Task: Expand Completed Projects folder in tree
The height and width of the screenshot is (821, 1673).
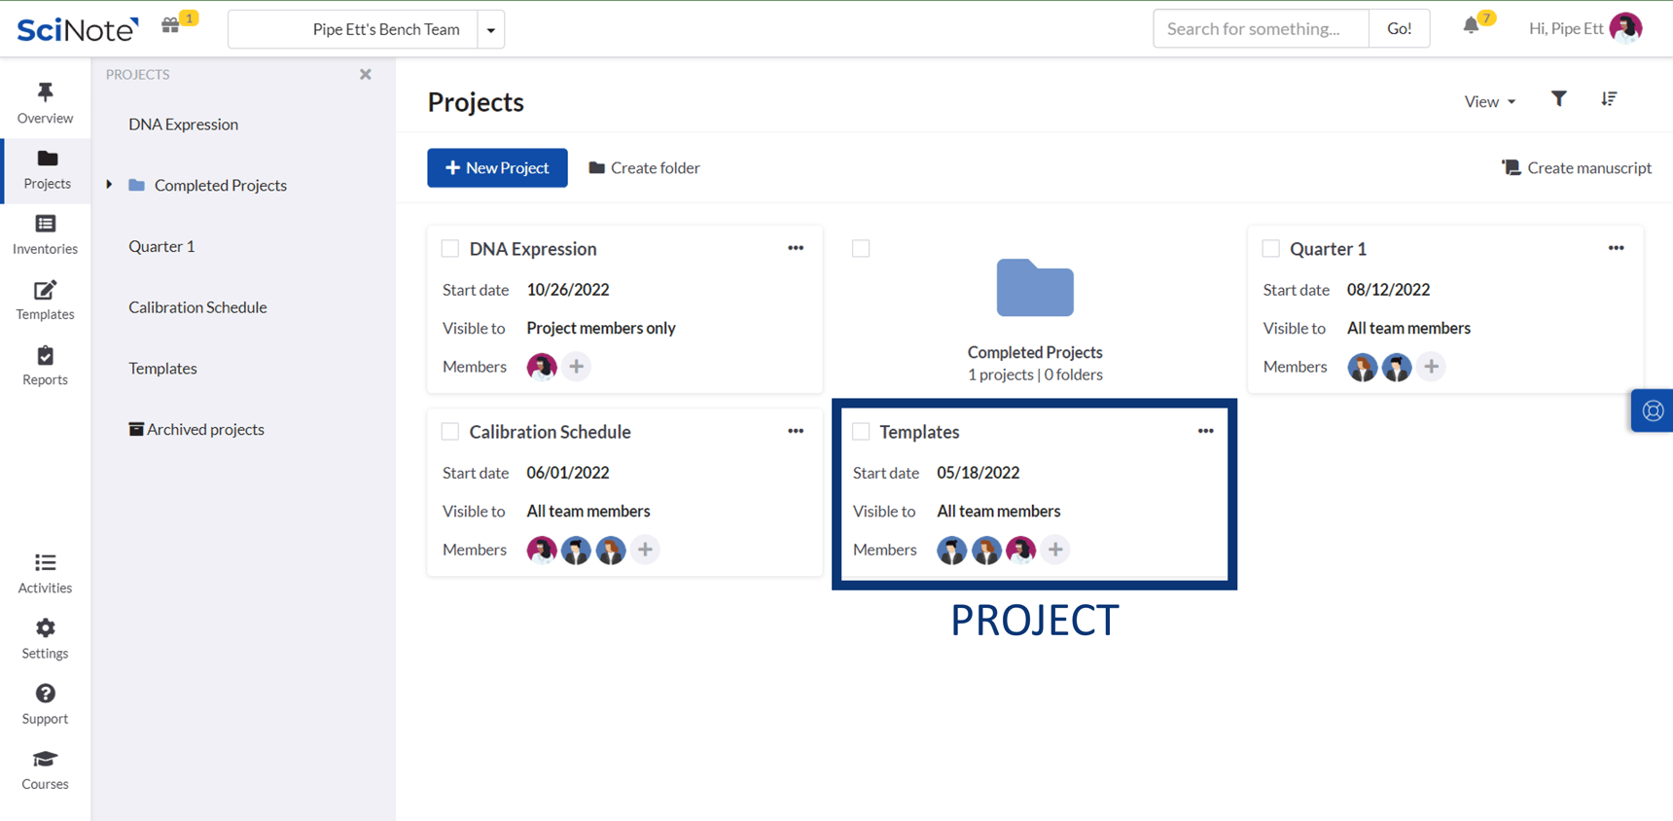Action: coord(109,185)
